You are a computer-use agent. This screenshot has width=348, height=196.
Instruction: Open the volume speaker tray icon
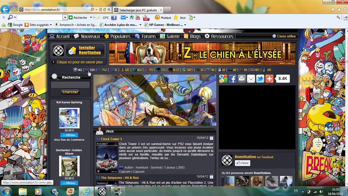(x=321, y=192)
